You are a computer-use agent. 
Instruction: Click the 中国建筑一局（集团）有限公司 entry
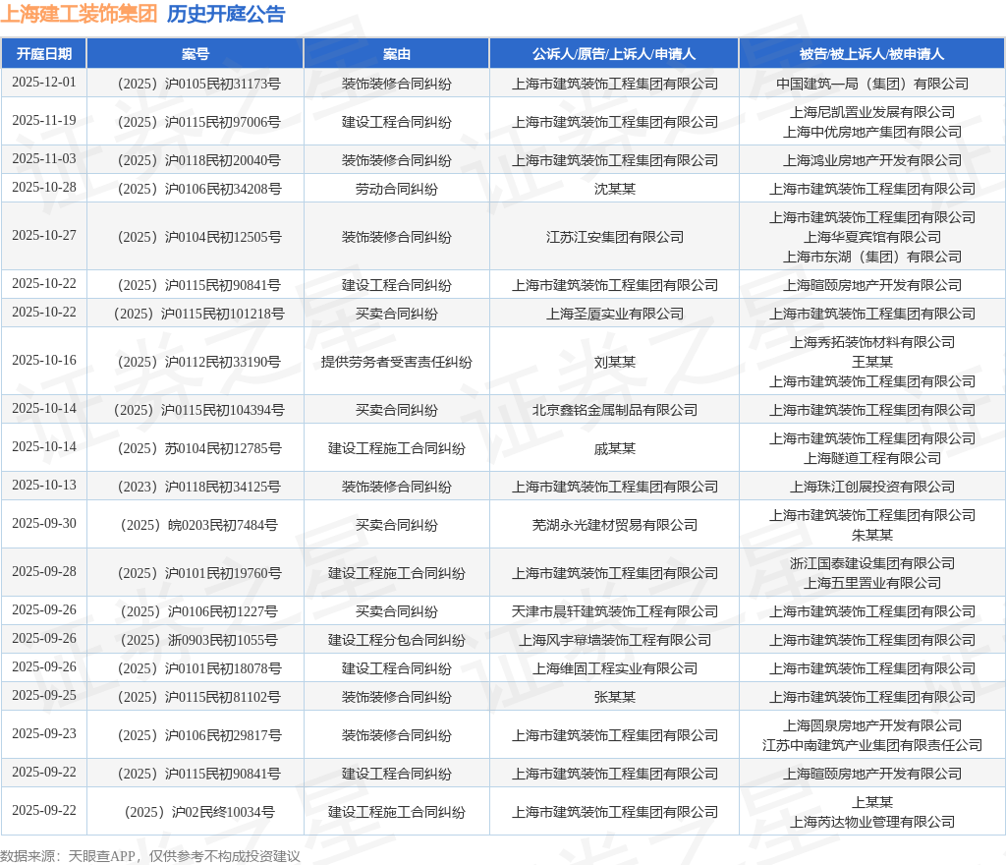coord(872,84)
